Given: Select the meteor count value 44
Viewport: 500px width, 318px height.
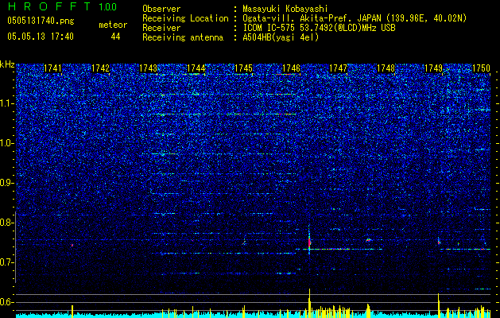Looking at the screenshot, I should (115, 37).
